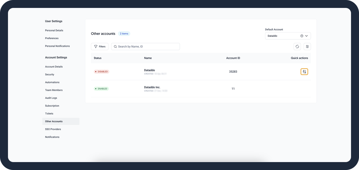Open Personal Notifications
Viewport: 359px width, 170px height.
57,46
